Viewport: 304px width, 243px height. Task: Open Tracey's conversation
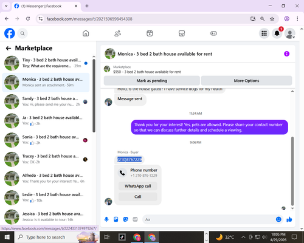[x=46, y=159]
